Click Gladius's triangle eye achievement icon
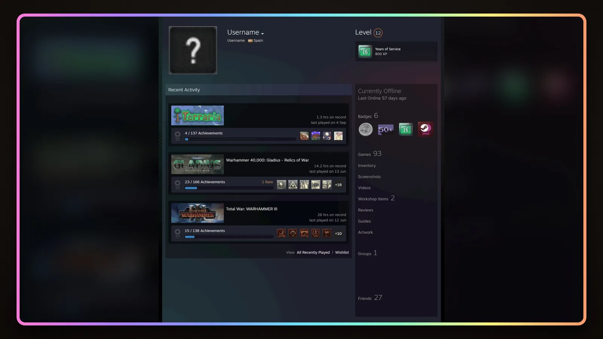The height and width of the screenshot is (339, 603). tap(293, 185)
